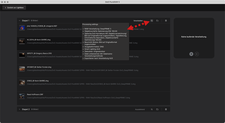Click output path of Reed Hoffmann file
This screenshot has height=123, width=225.
(78, 98)
